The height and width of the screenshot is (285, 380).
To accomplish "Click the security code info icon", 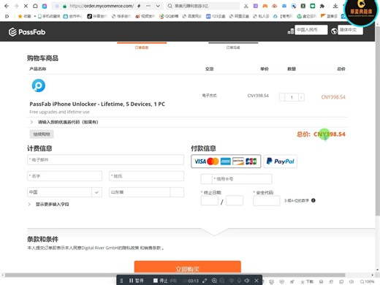I will (x=313, y=200).
